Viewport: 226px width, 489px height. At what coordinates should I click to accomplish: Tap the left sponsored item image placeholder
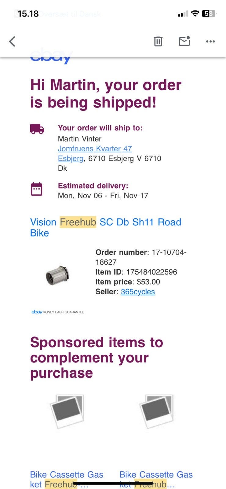(67, 411)
